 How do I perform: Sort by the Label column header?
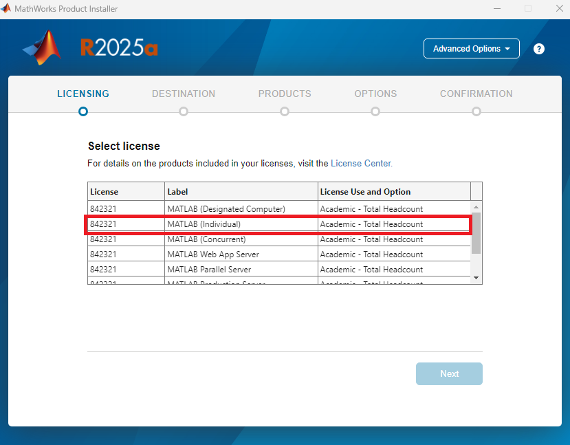[241, 192]
